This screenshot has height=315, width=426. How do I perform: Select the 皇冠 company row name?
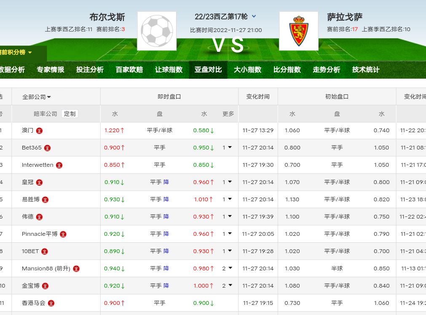(28, 182)
